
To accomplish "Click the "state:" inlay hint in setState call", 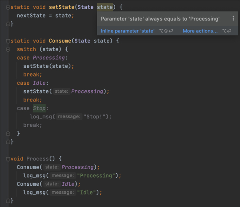I will 61,91.
